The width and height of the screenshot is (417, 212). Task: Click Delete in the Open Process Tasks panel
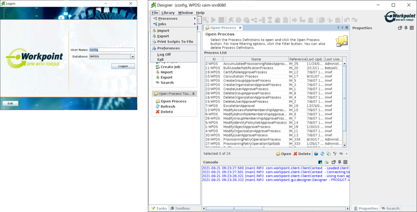point(167,112)
